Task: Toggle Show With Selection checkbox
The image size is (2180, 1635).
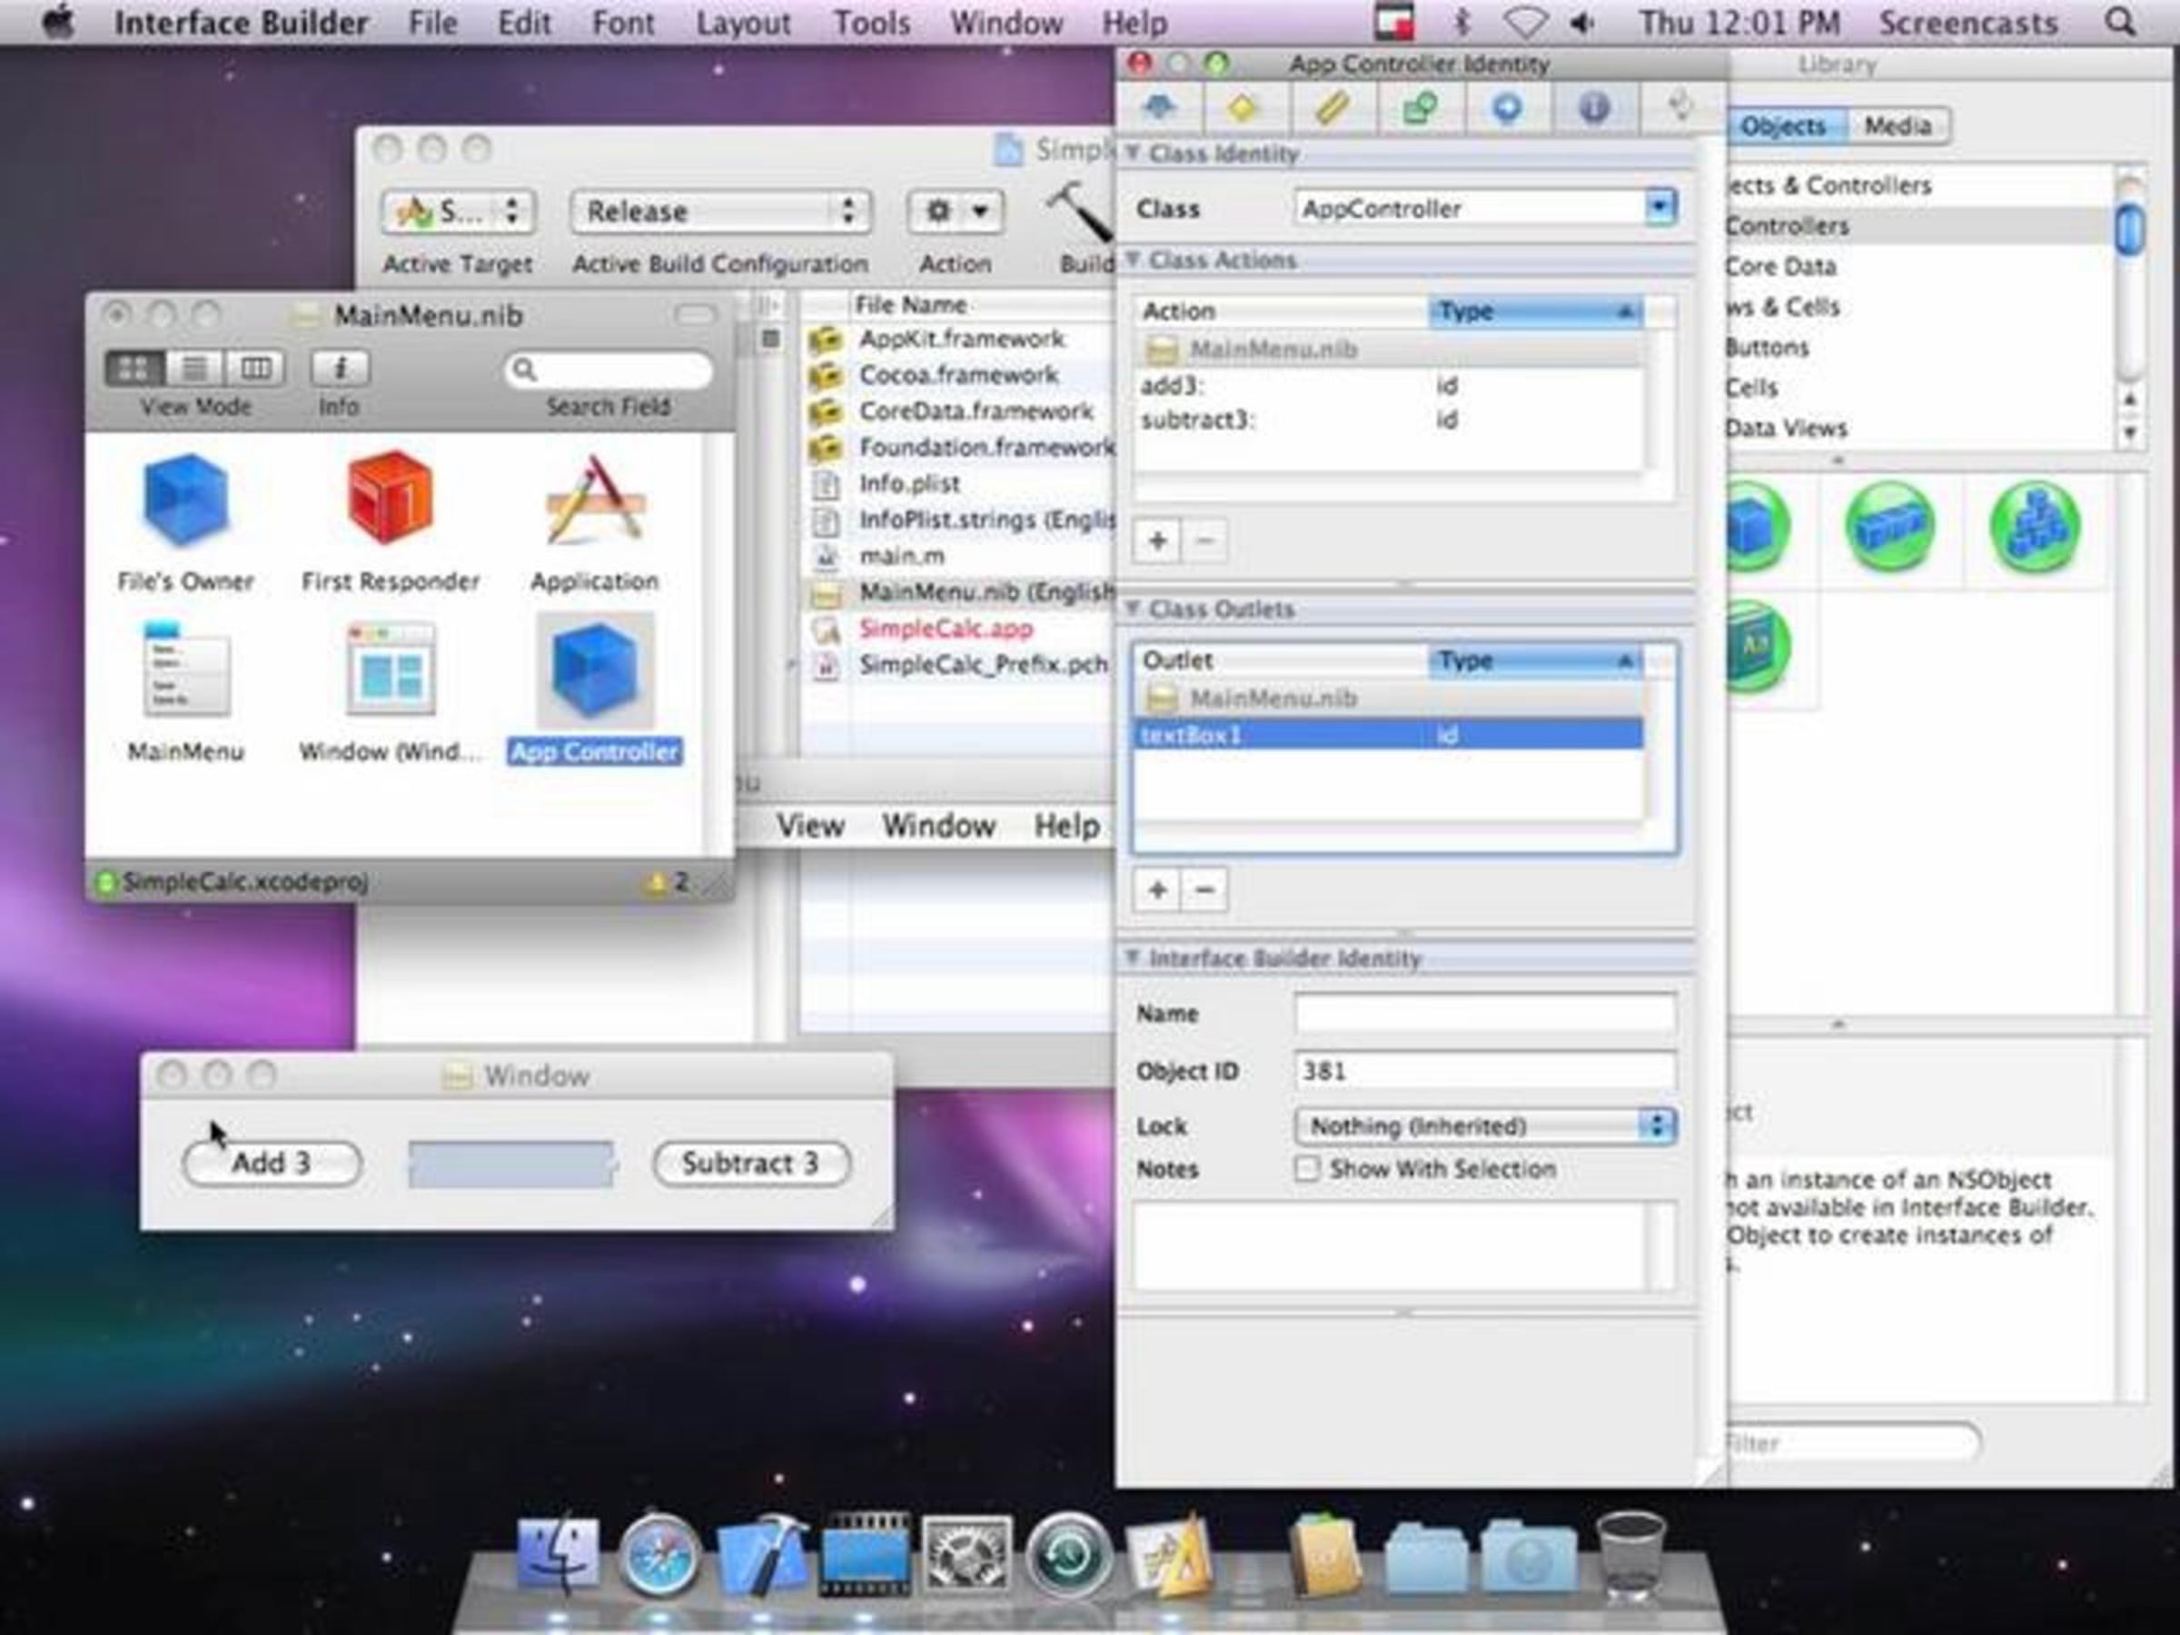Action: (x=1307, y=1169)
